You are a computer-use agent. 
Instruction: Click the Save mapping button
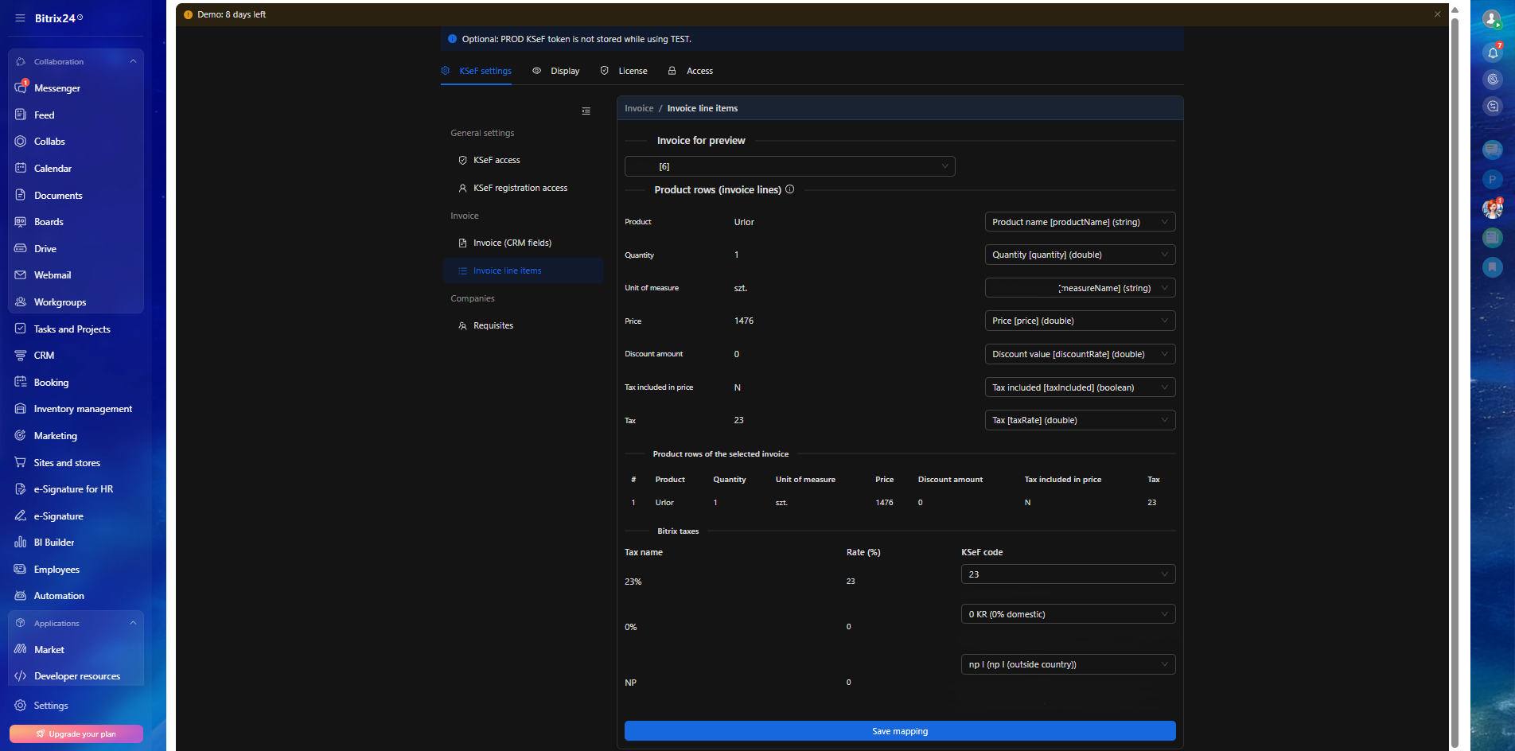pyautogui.click(x=899, y=731)
